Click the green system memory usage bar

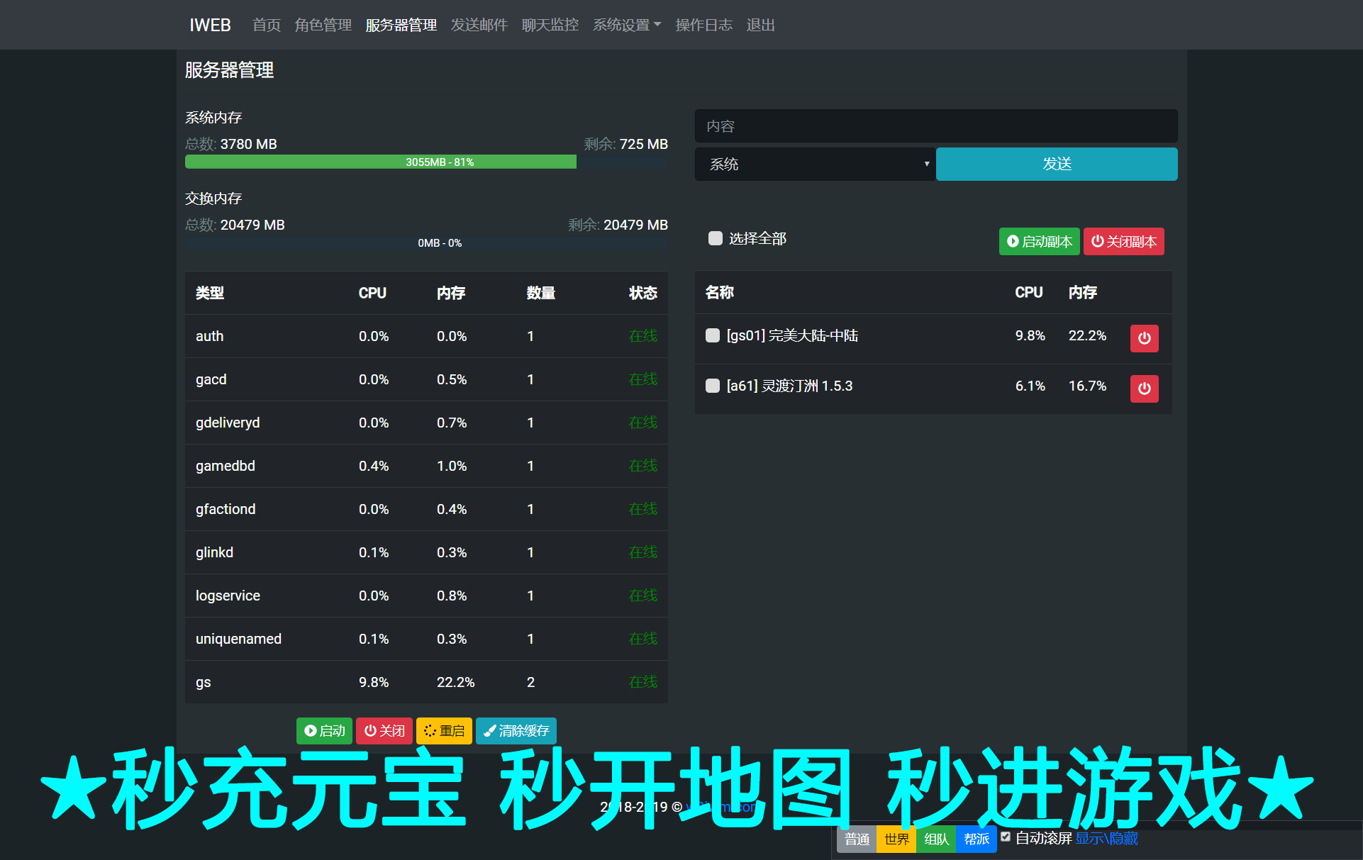click(x=381, y=162)
